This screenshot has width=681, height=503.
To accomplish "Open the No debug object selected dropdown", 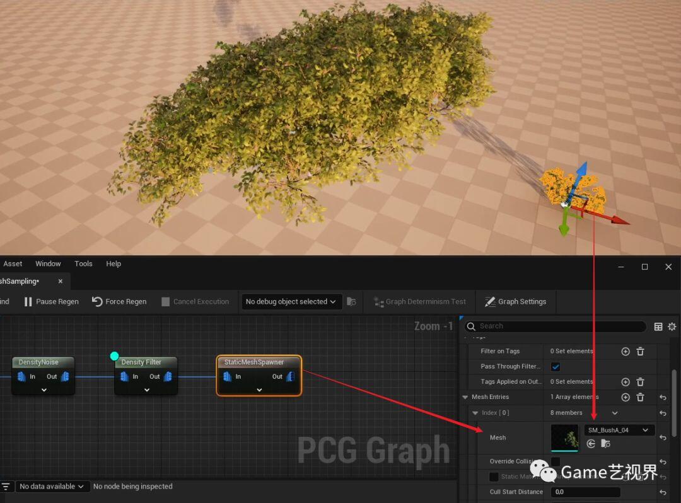I will pos(291,302).
